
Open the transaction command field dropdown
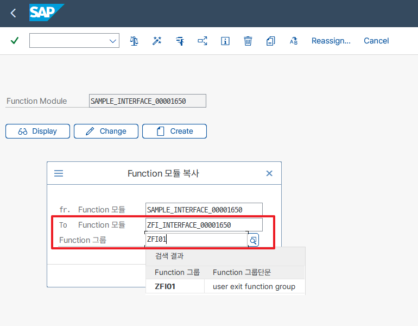(x=113, y=41)
